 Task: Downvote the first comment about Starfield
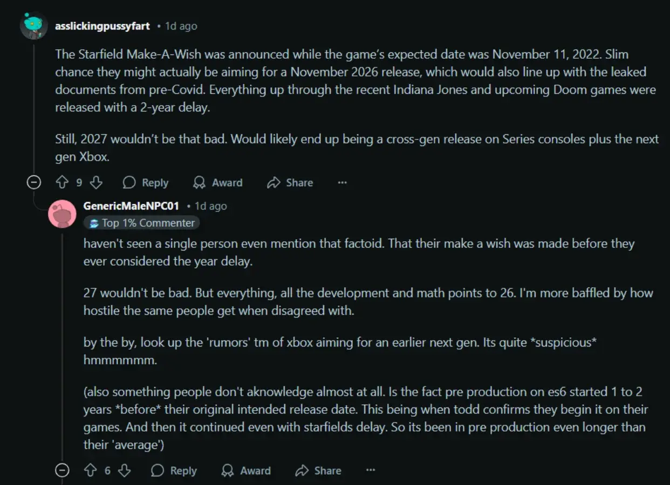click(x=96, y=183)
